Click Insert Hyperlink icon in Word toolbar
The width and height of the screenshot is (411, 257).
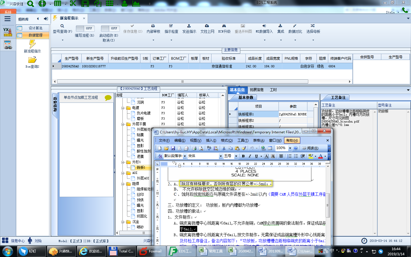pyautogui.click(x=263, y=148)
